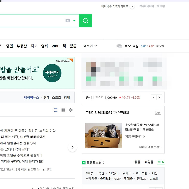Open the 코스피 3,099.69 index link

point(106,98)
